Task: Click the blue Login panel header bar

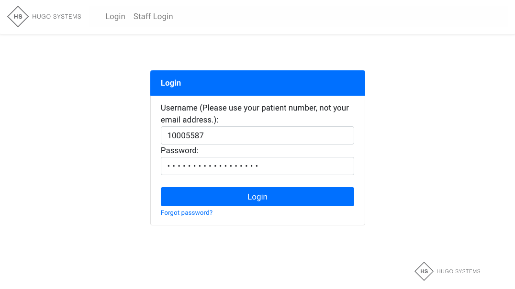Action: click(x=257, y=83)
